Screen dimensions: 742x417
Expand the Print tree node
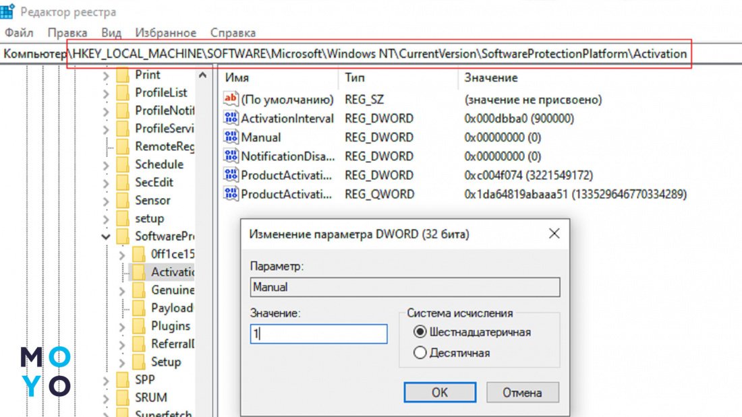[106, 75]
